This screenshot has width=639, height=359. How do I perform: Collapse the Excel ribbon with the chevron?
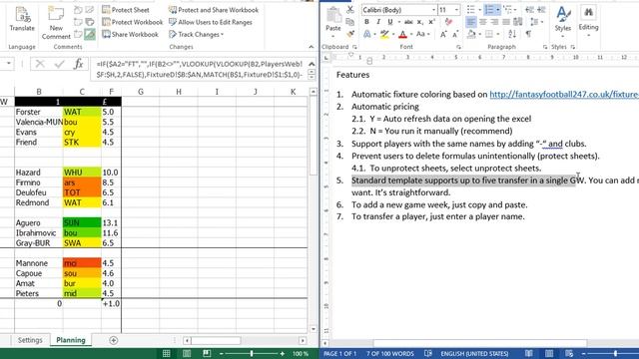(x=312, y=47)
